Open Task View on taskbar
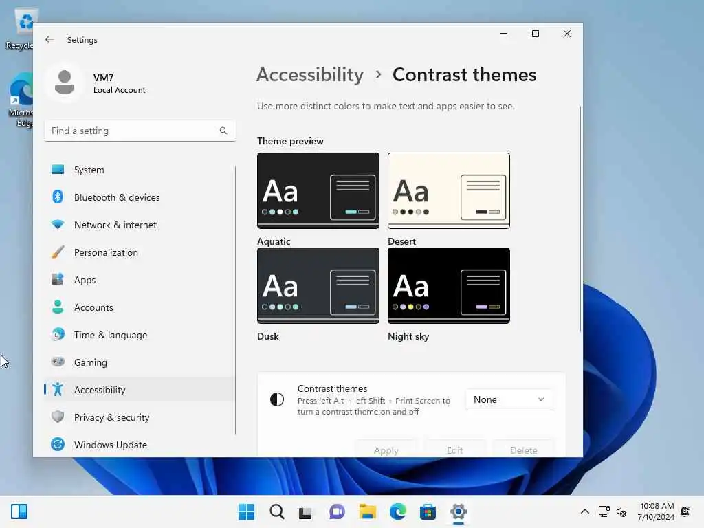Screen dimensions: 704x528 306,512
